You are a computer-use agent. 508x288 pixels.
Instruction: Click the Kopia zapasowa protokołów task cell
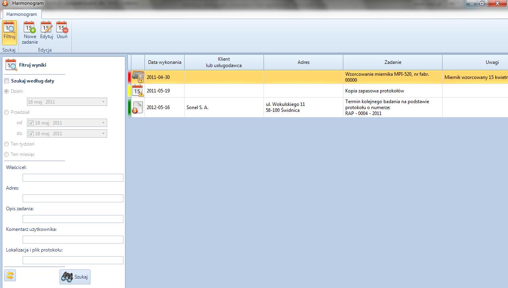(x=393, y=91)
